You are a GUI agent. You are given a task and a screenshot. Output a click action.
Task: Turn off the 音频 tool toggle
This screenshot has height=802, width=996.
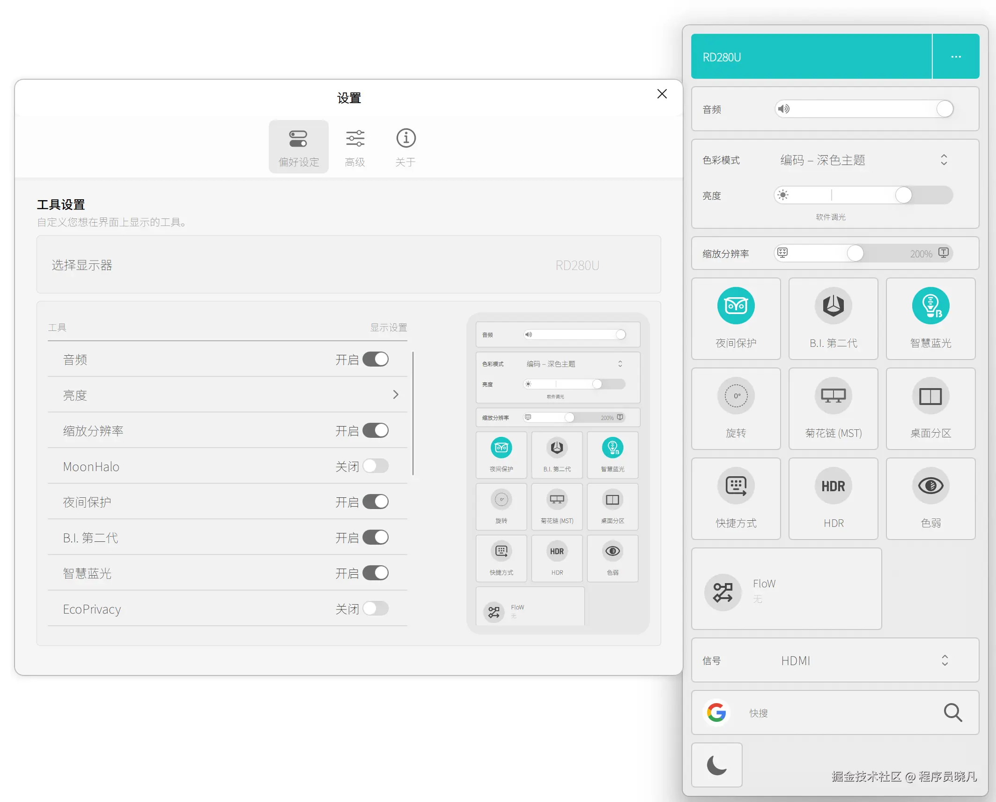point(375,360)
